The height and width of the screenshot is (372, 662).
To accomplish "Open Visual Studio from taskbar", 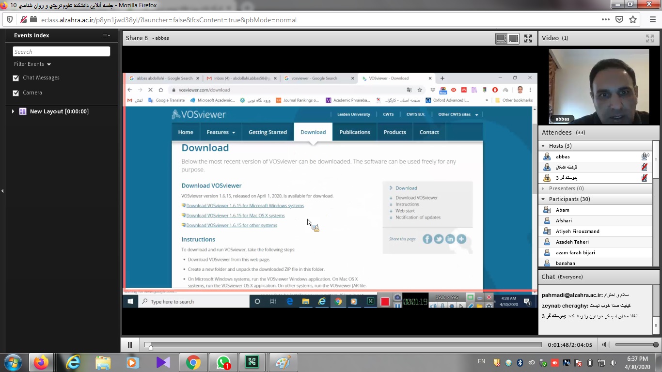I will [163, 362].
